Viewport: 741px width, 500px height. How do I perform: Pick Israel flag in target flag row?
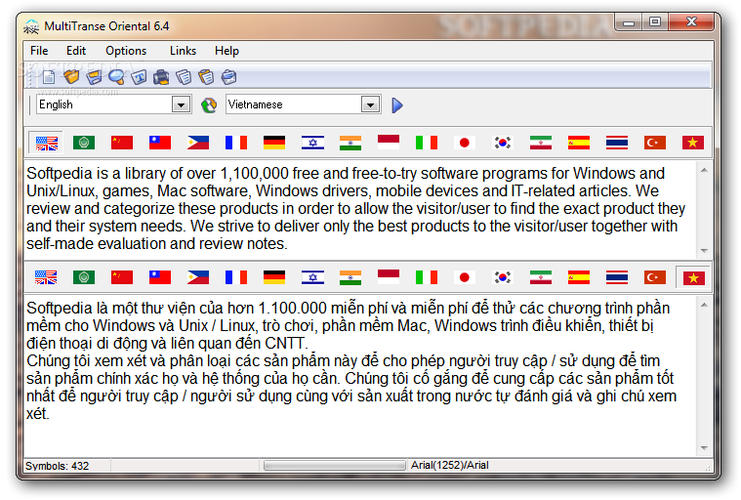pos(312,277)
